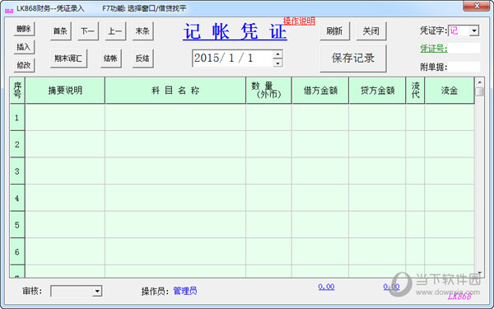The image size is (494, 309).
Task: Click the 流金 column header
Action: click(450, 91)
